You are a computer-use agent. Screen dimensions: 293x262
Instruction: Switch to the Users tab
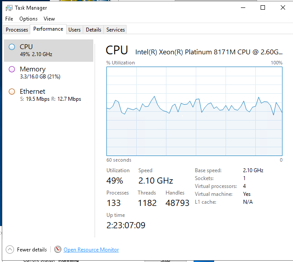[x=74, y=30]
